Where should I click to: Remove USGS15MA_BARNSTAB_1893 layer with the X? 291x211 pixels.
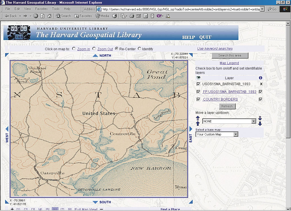(x=261, y=84)
